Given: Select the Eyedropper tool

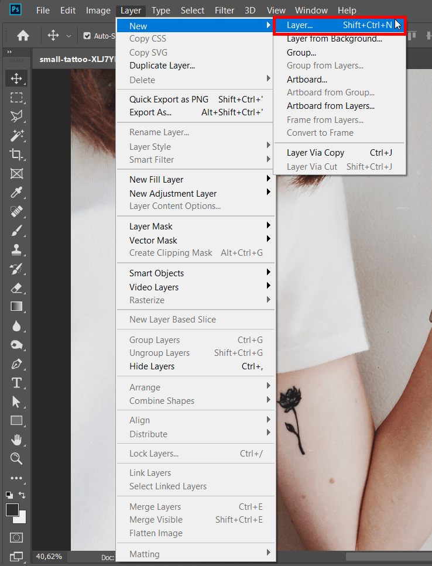Looking at the screenshot, I should (x=16, y=193).
